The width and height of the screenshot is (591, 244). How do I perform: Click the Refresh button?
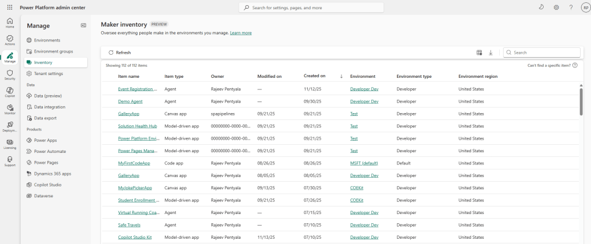point(120,52)
